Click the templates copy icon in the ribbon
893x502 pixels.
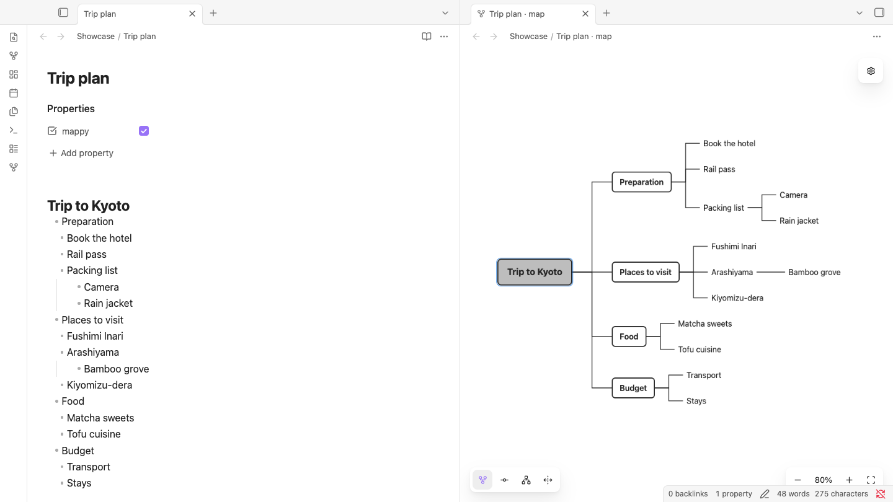point(14,112)
